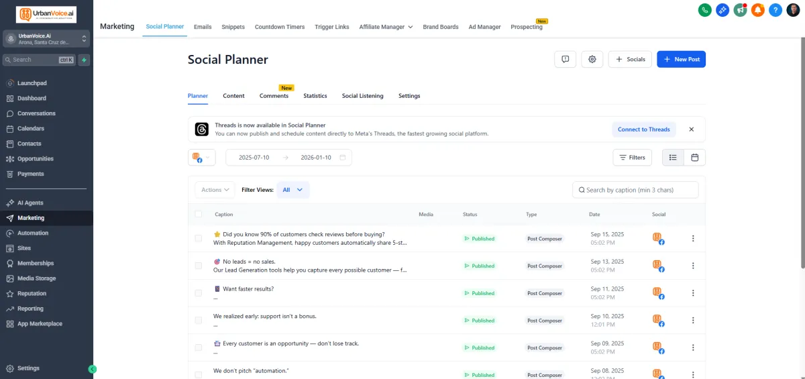This screenshot has height=379, width=805.
Task: Click Connect to Threads button
Action: coord(644,129)
